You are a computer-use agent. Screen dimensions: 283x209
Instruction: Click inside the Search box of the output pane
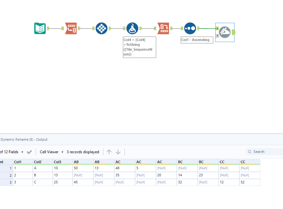click(263, 152)
